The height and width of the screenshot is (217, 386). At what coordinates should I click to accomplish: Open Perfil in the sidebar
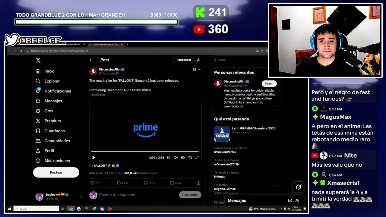coord(45,151)
